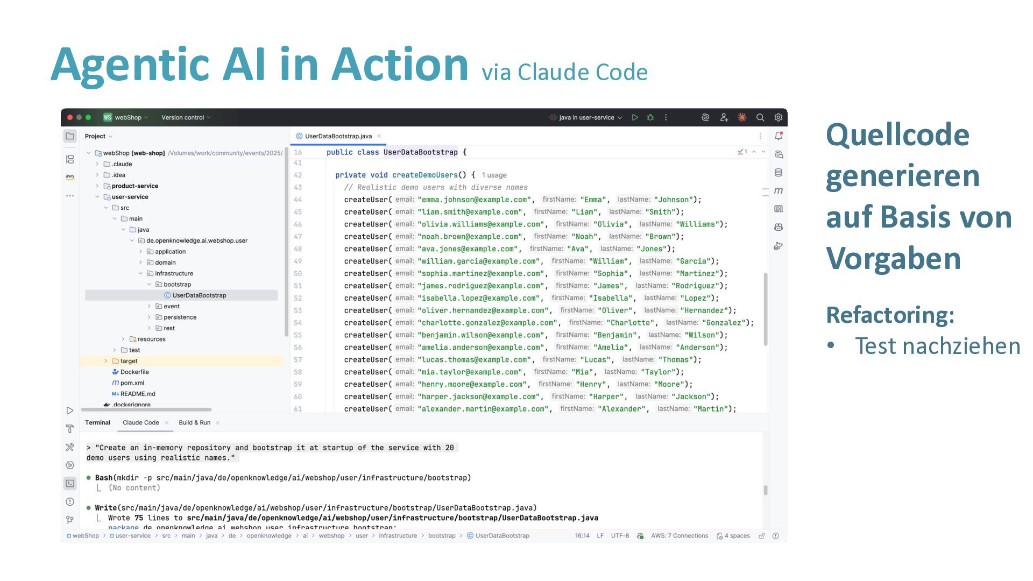
Task: Expand the product-service folder
Action: click(97, 186)
